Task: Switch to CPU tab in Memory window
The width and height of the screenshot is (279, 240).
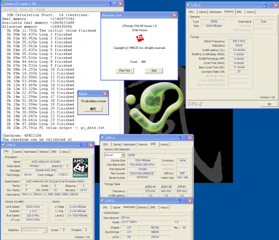Action: point(191,12)
